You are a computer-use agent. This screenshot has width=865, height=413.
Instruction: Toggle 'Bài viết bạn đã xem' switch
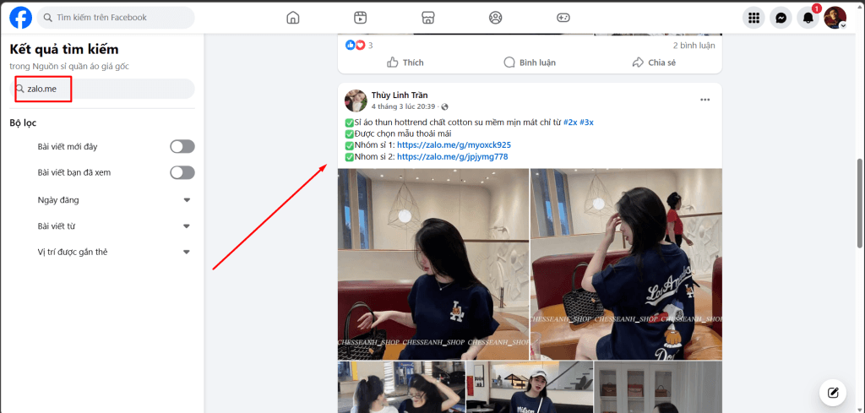[182, 173]
